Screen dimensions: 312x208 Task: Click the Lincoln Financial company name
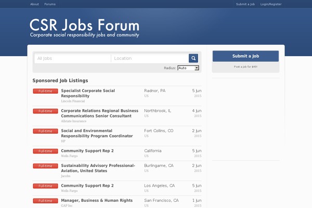(x=73, y=101)
